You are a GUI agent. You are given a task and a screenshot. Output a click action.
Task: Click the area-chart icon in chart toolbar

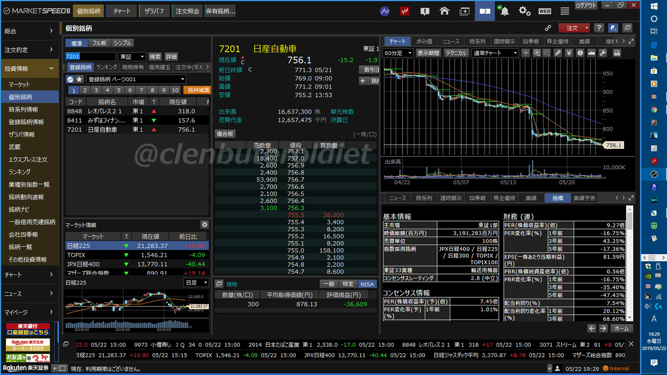591,53
